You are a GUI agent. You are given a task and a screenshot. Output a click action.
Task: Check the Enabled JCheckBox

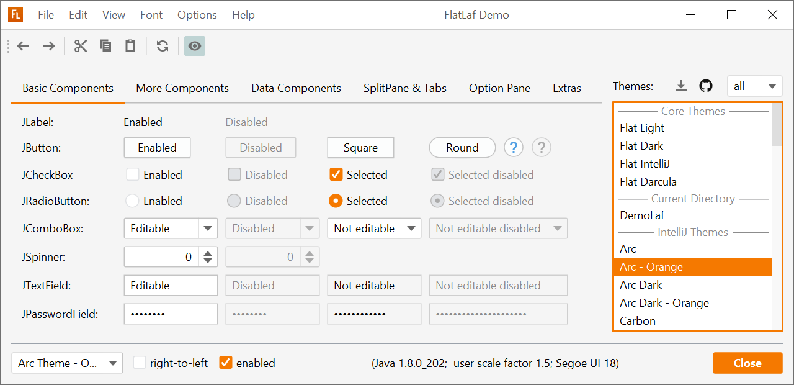point(133,174)
